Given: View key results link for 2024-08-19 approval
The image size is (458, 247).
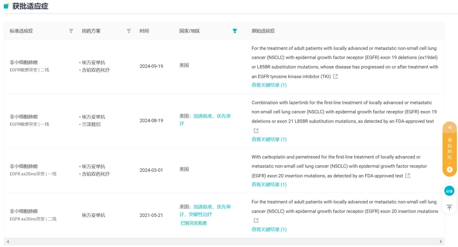Looking at the screenshot, I should (x=269, y=140).
